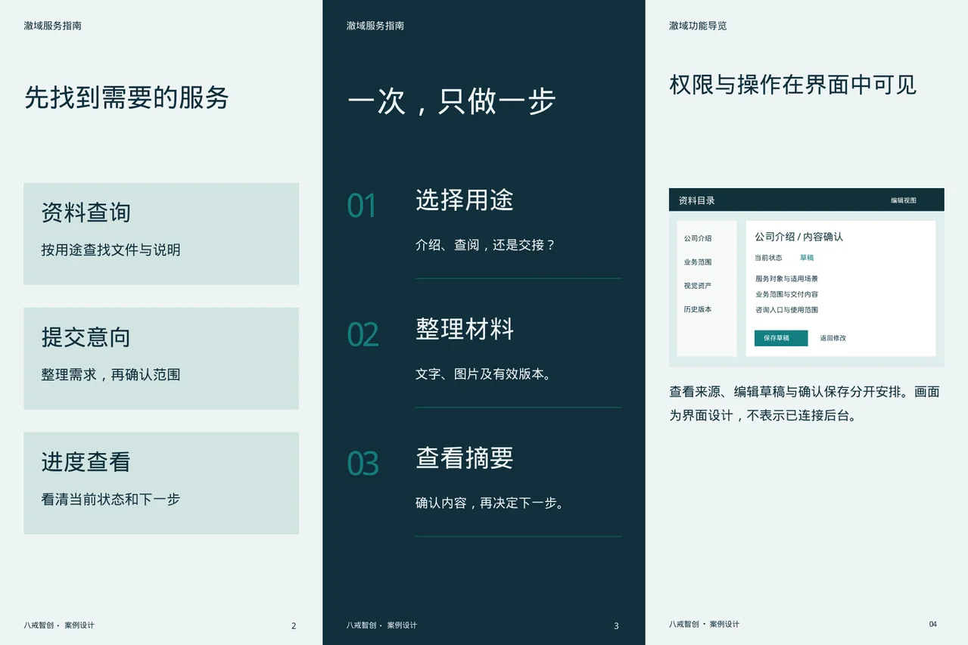Click the 草稿 status value

pyautogui.click(x=807, y=258)
